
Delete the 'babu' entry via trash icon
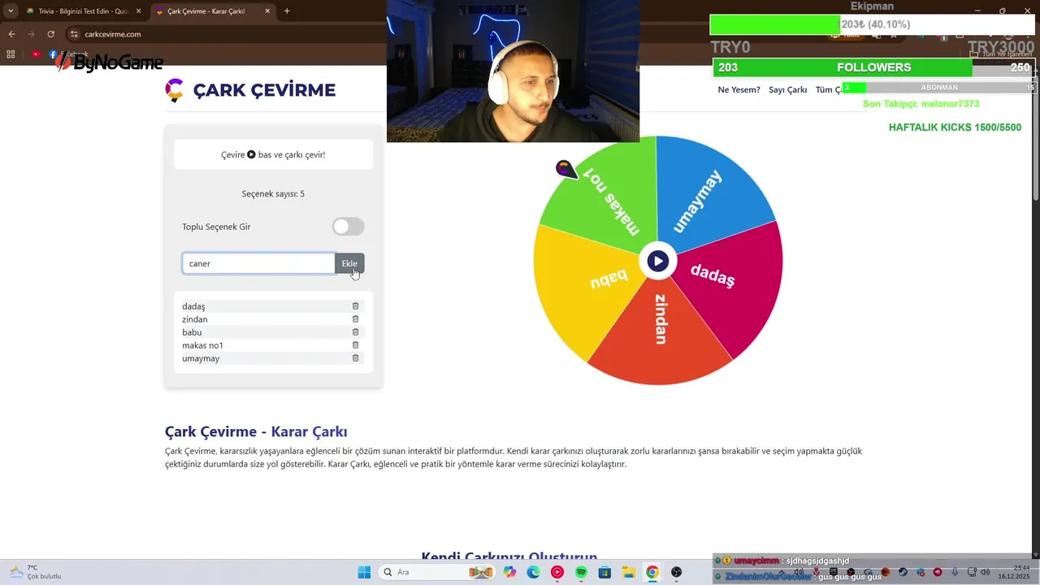355,332
